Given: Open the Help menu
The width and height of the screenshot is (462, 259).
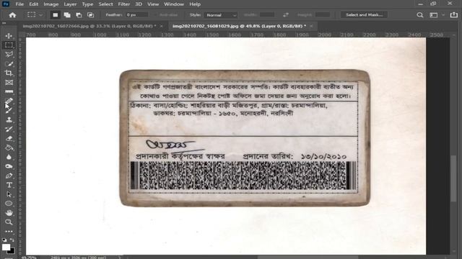Looking at the screenshot, I should click(x=195, y=4).
